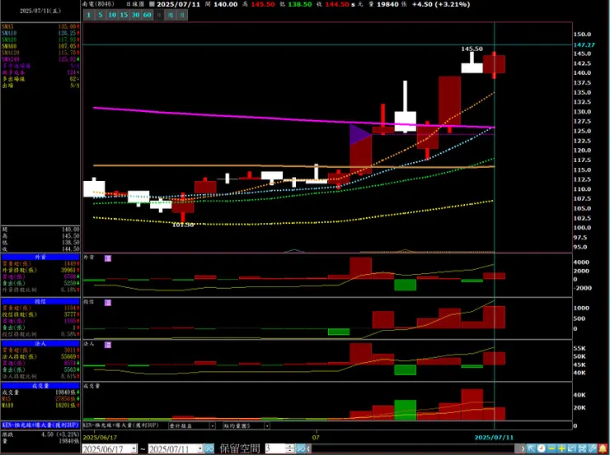
Task: Click the 145.50 high price label on chart
Action: 472,49
